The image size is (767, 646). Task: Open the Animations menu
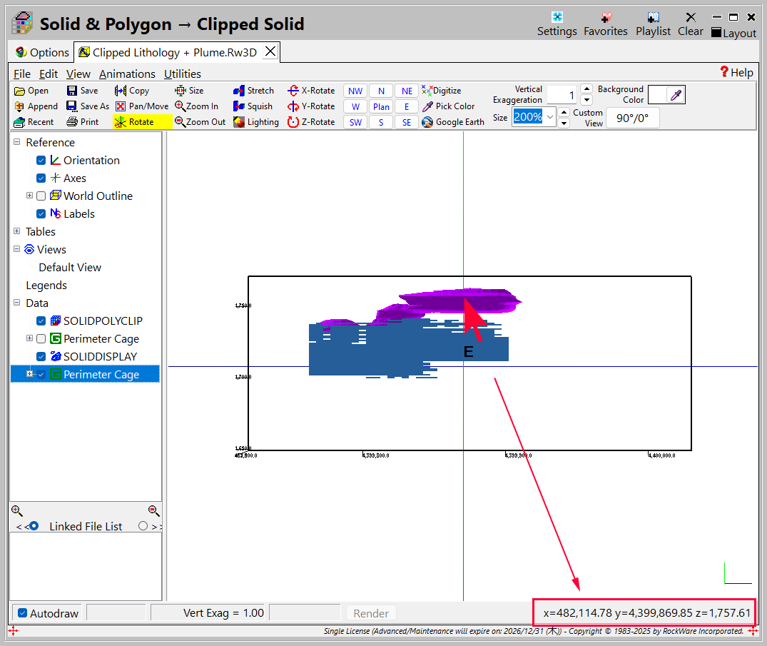tap(127, 74)
